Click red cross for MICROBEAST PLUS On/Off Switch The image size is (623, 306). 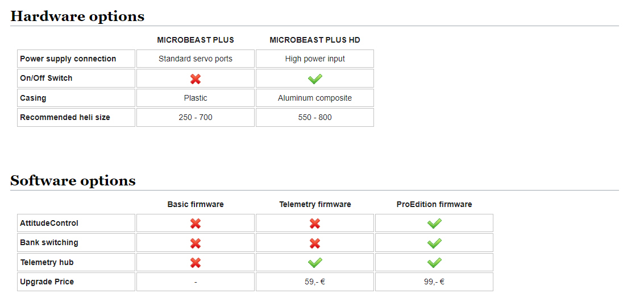click(x=196, y=78)
